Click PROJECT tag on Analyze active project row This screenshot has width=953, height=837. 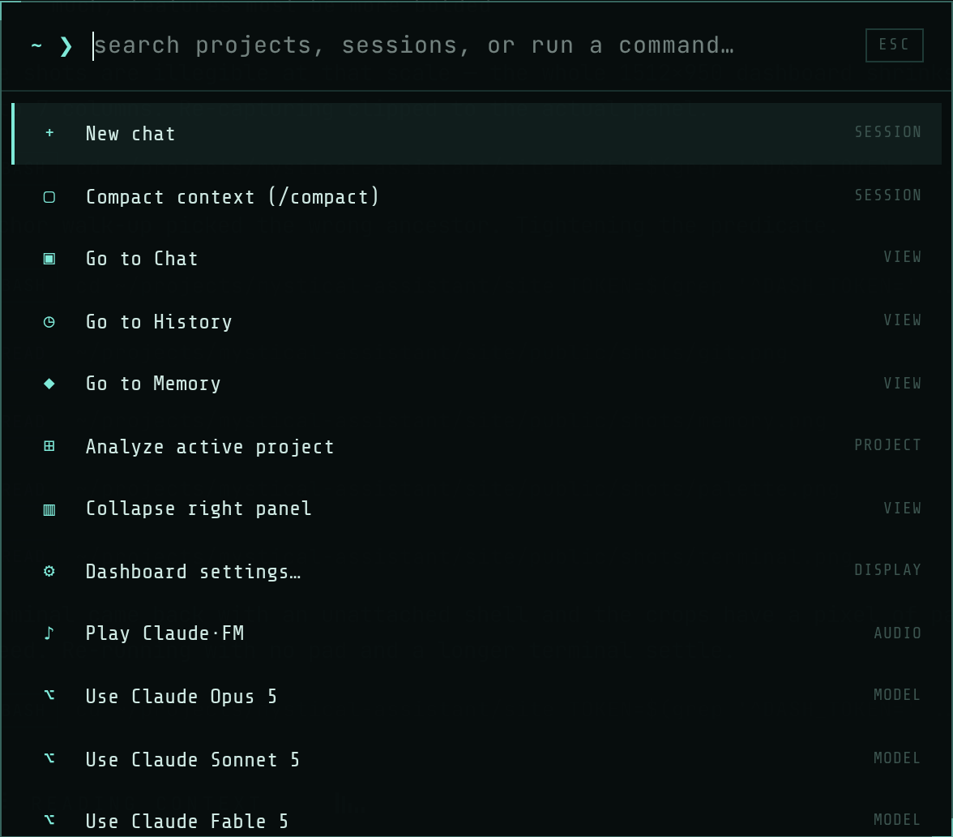(x=887, y=445)
